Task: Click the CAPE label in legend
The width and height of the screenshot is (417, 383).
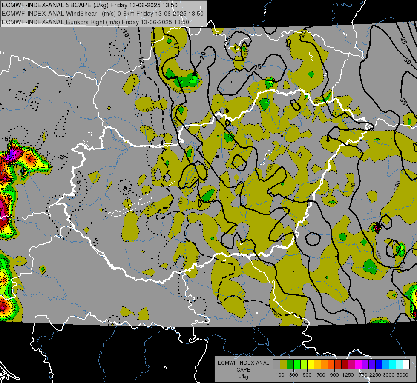Action: (x=244, y=369)
